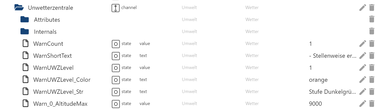The image size is (388, 110).
Task: Edit the WarnUWZLevel_Str state
Action: click(363, 91)
